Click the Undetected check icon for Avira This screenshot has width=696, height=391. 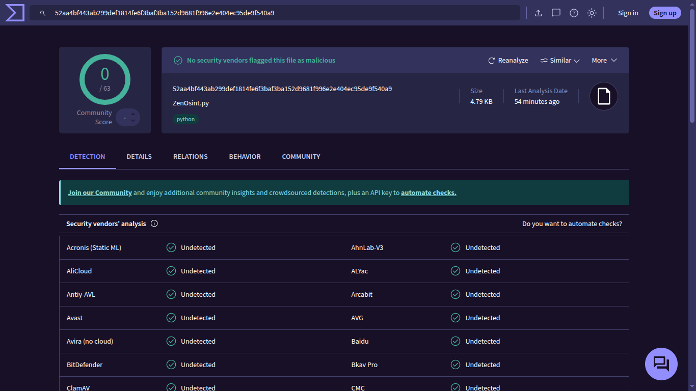pos(171,341)
